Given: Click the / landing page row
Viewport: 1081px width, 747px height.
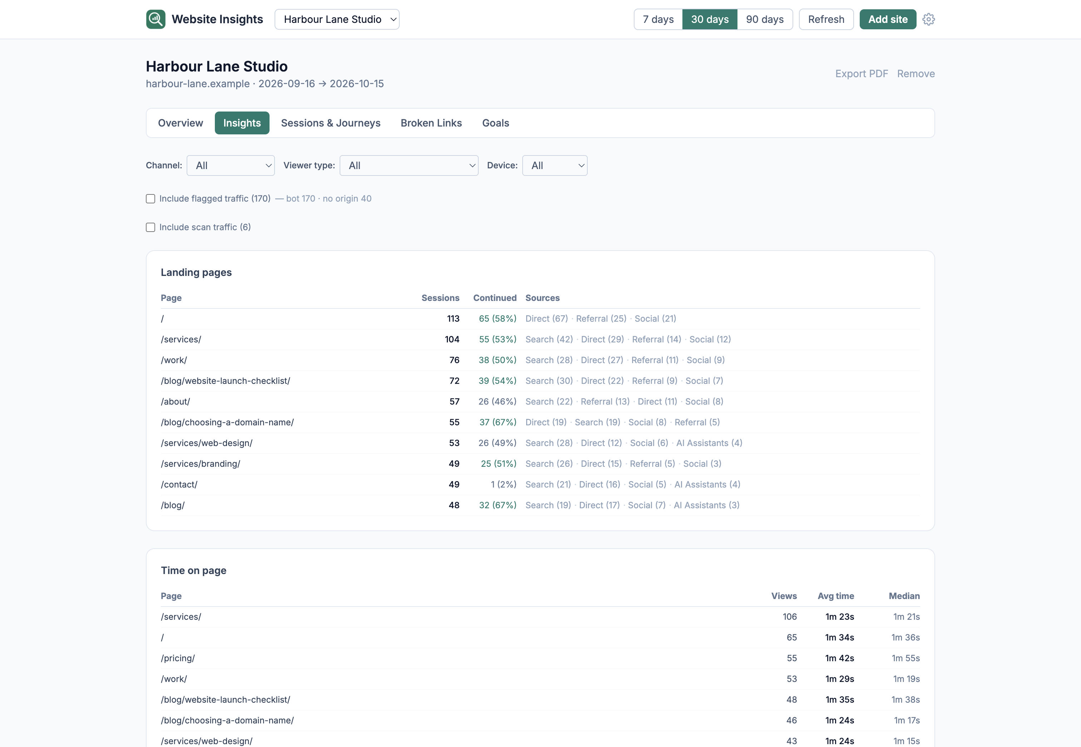Looking at the screenshot, I should point(540,319).
